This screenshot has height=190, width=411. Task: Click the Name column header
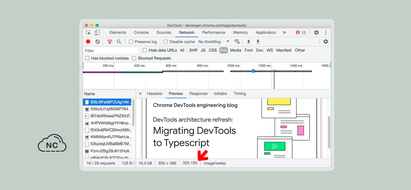(x=109, y=94)
